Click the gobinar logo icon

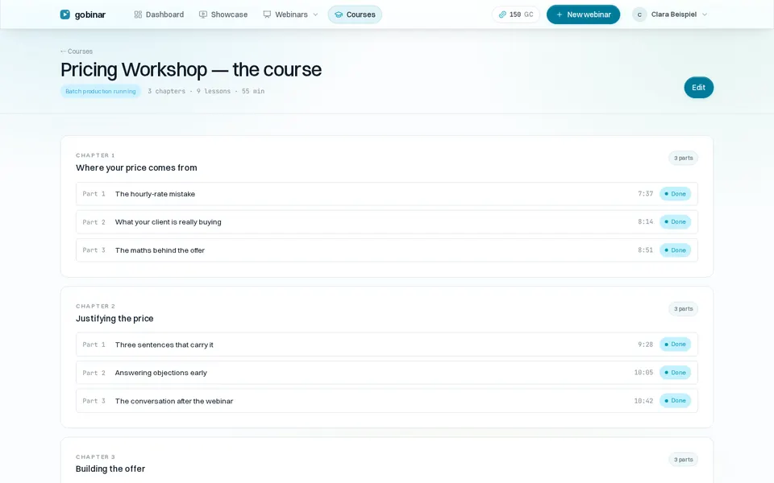[x=64, y=14]
